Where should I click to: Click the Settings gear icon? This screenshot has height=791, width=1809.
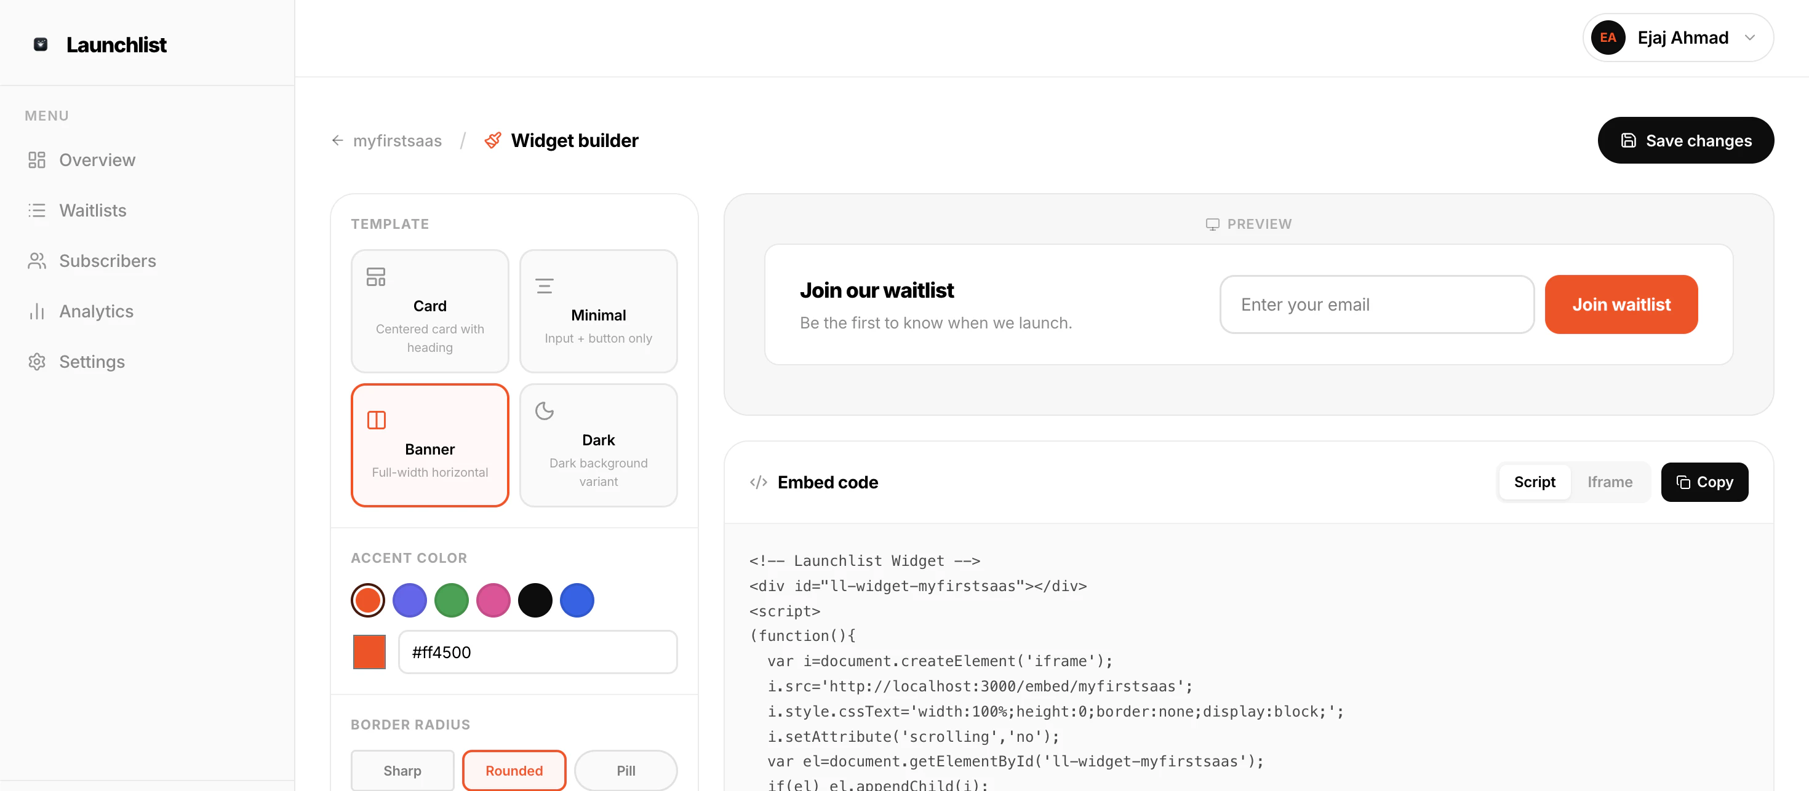(36, 362)
